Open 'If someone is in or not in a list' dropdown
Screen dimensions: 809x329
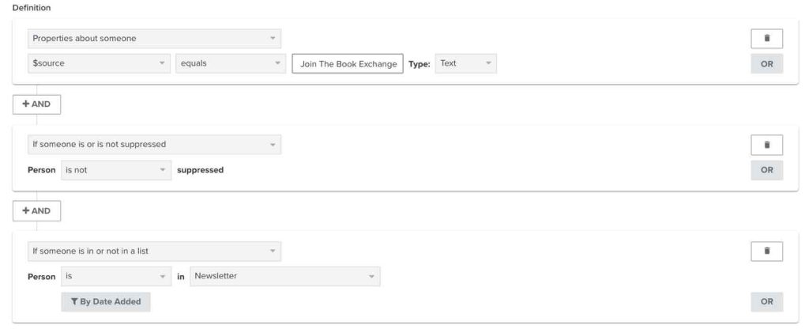coord(154,251)
